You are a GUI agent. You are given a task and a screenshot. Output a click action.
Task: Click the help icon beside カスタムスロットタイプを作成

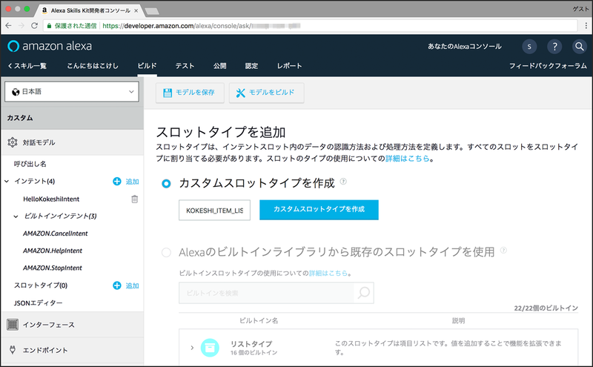(343, 181)
